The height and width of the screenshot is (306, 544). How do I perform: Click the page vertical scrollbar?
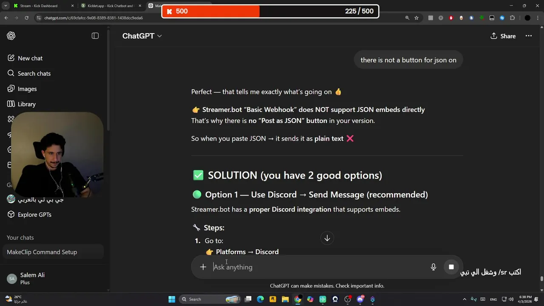click(542, 279)
